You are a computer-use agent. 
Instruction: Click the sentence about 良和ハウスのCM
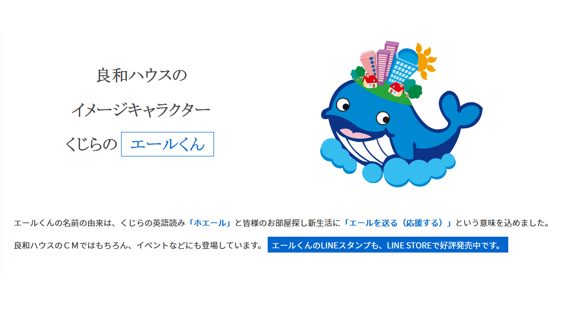[x=138, y=245]
